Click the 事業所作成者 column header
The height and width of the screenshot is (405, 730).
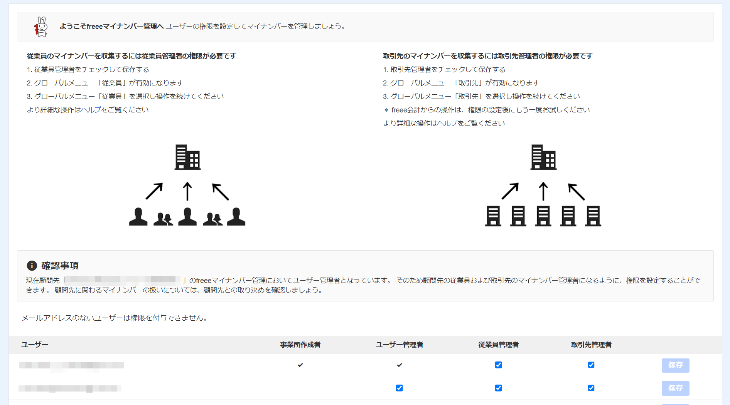click(x=300, y=345)
